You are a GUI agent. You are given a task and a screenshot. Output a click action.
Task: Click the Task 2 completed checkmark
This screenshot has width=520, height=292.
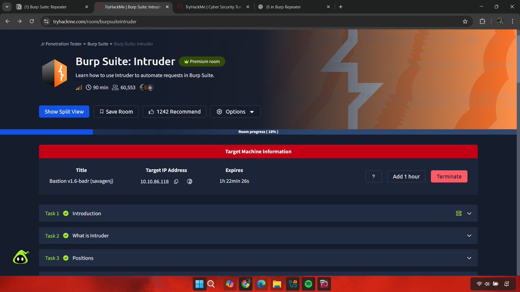65,235
